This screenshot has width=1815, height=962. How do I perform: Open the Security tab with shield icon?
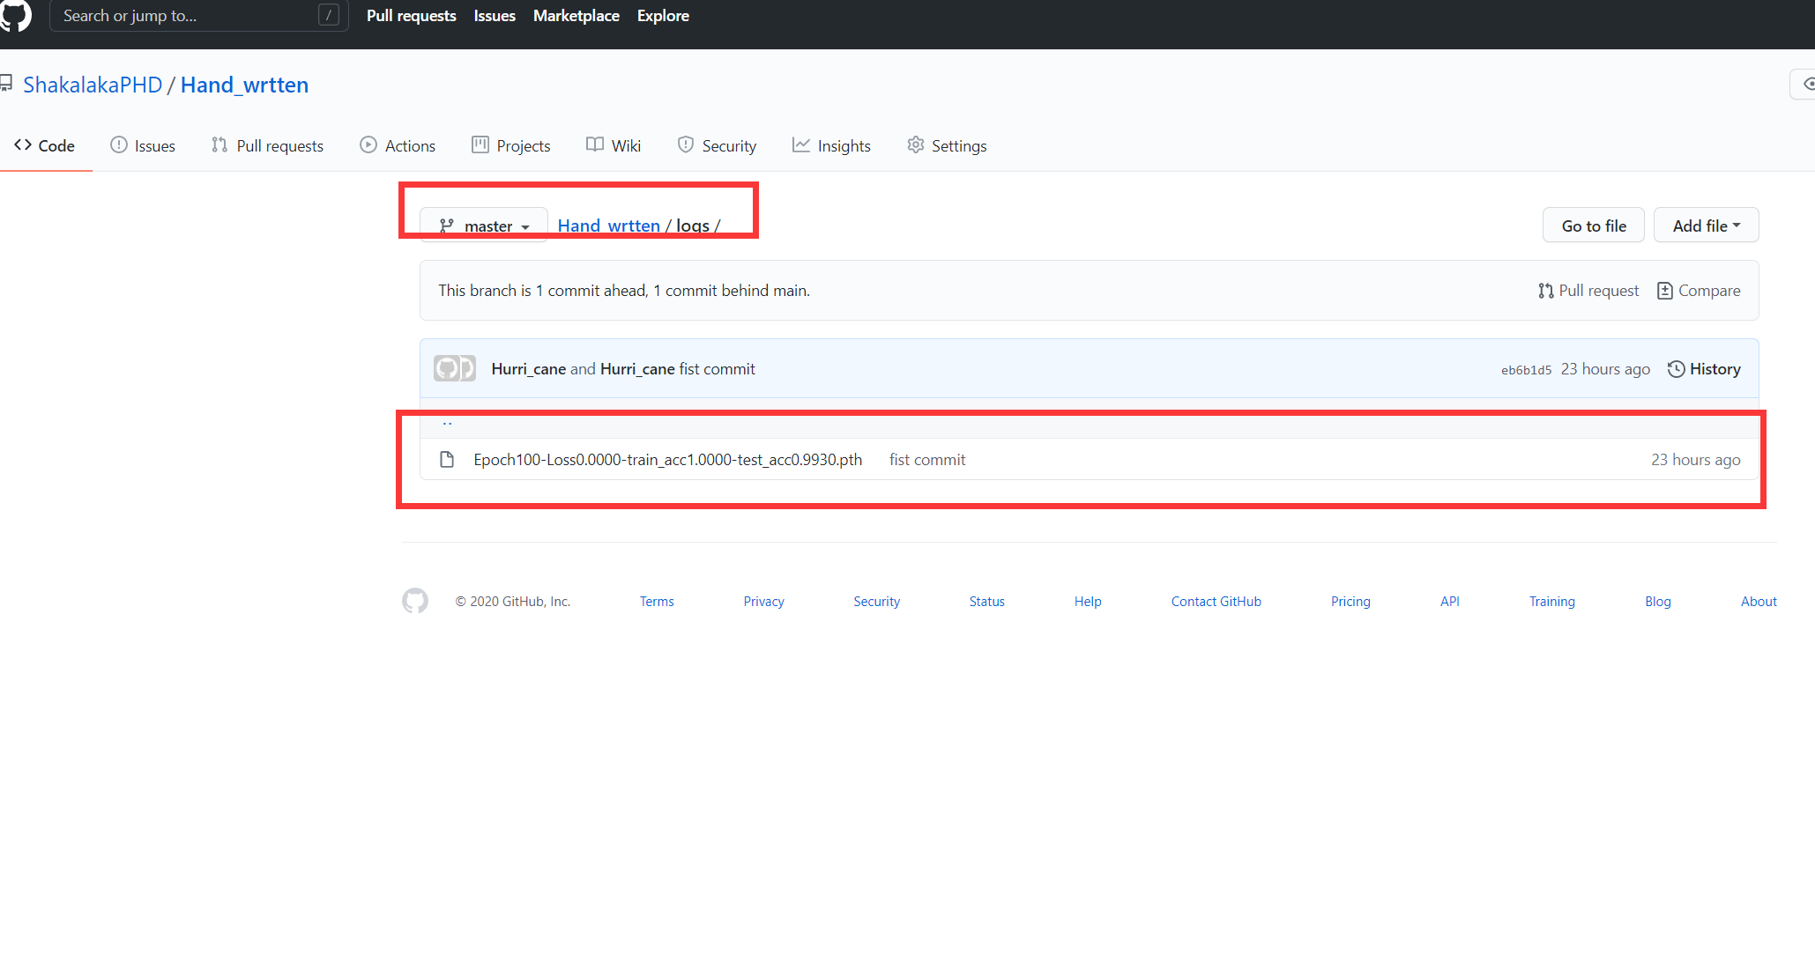click(x=717, y=145)
